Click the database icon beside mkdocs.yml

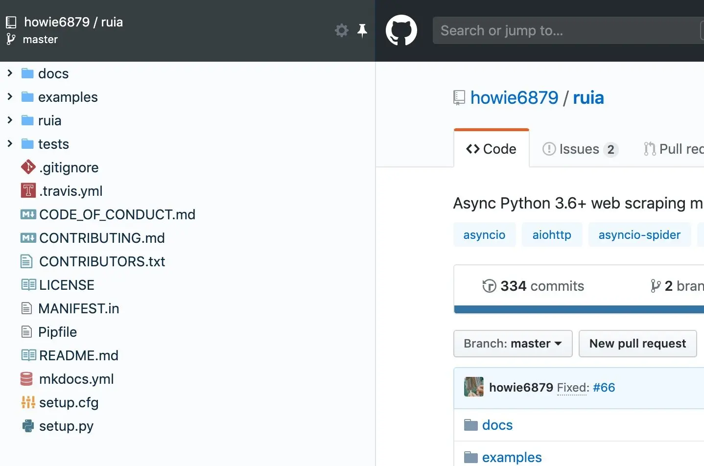tap(26, 379)
